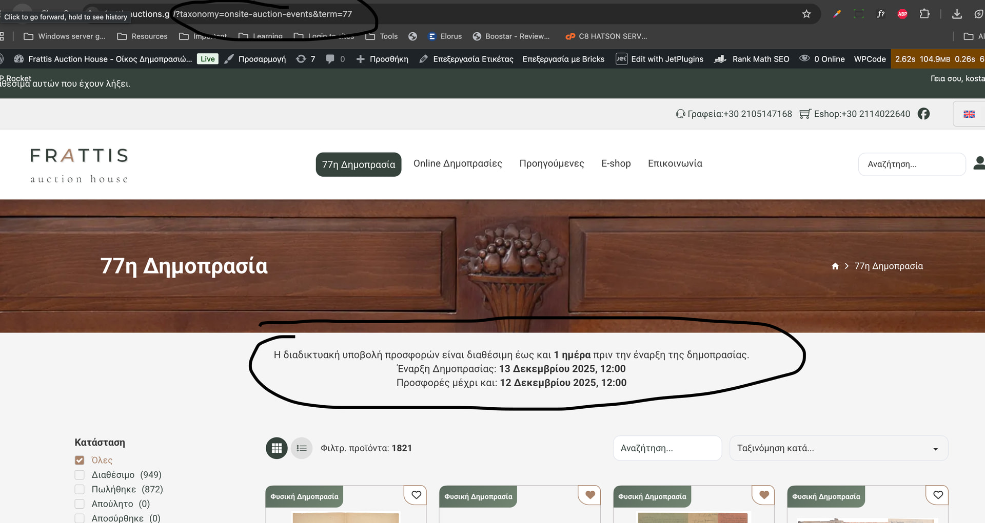Go to the E-shop menu item

(616, 163)
